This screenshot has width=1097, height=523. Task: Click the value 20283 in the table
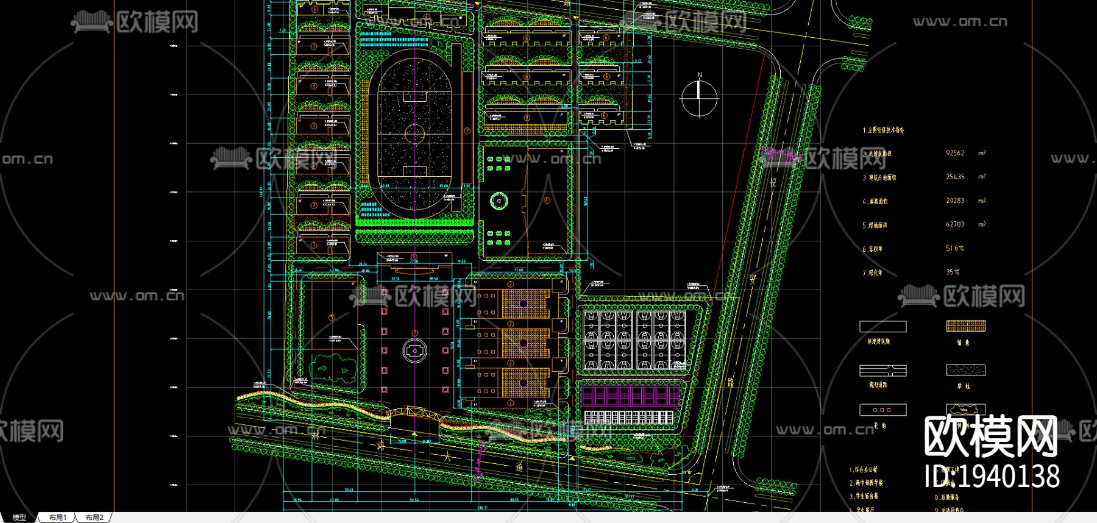[955, 201]
